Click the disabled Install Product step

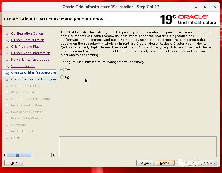tap(22, 131)
